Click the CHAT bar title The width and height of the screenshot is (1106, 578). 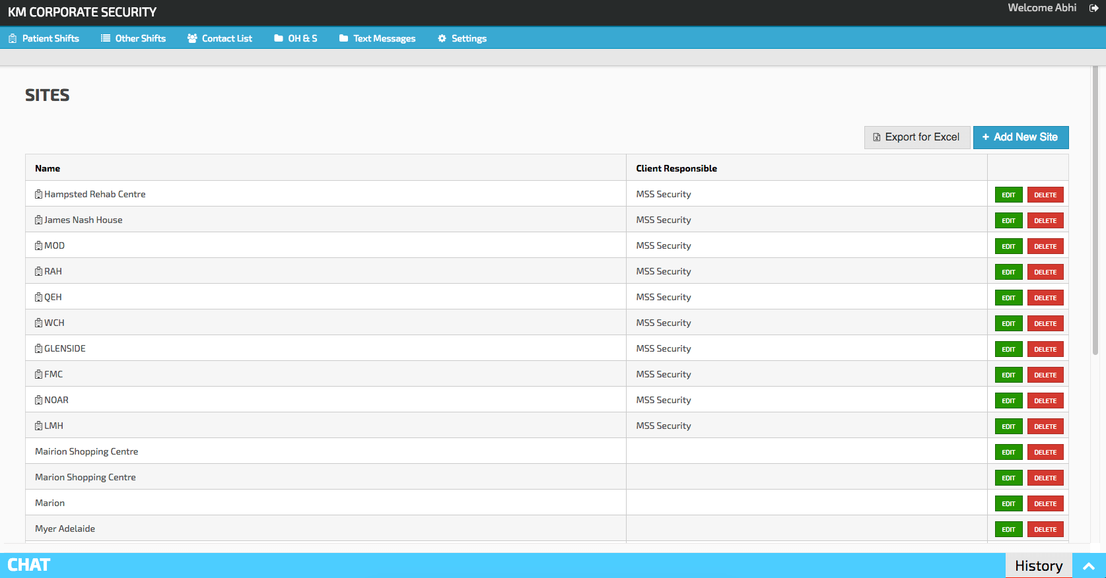tap(29, 565)
